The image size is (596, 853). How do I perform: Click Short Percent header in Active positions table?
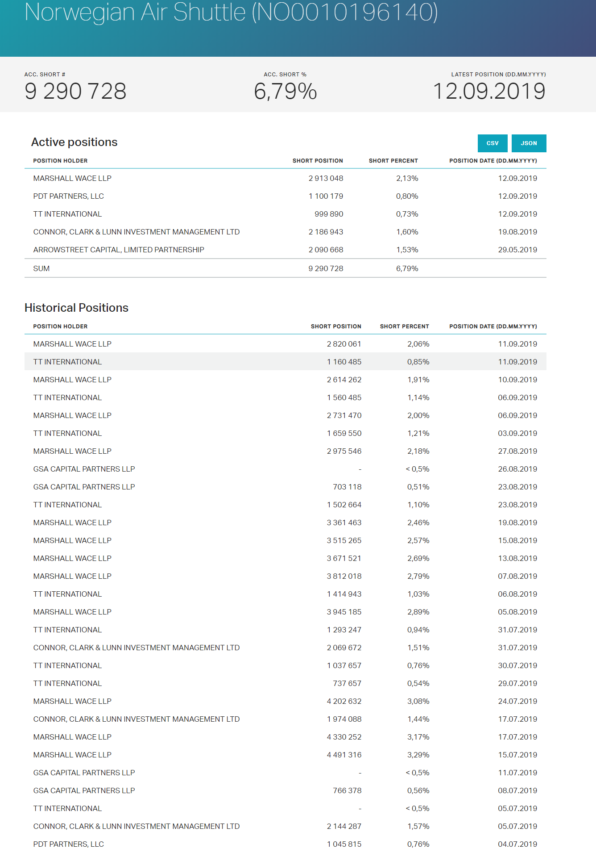393,161
